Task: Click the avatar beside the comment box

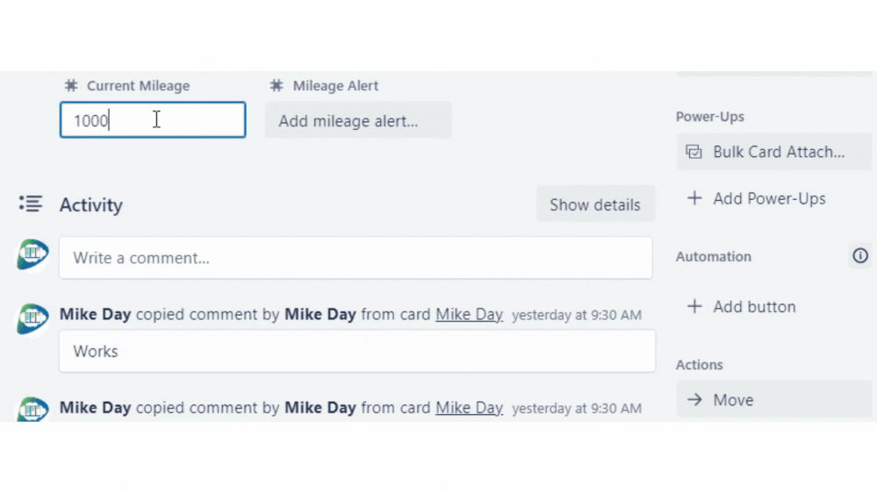Action: 32,254
